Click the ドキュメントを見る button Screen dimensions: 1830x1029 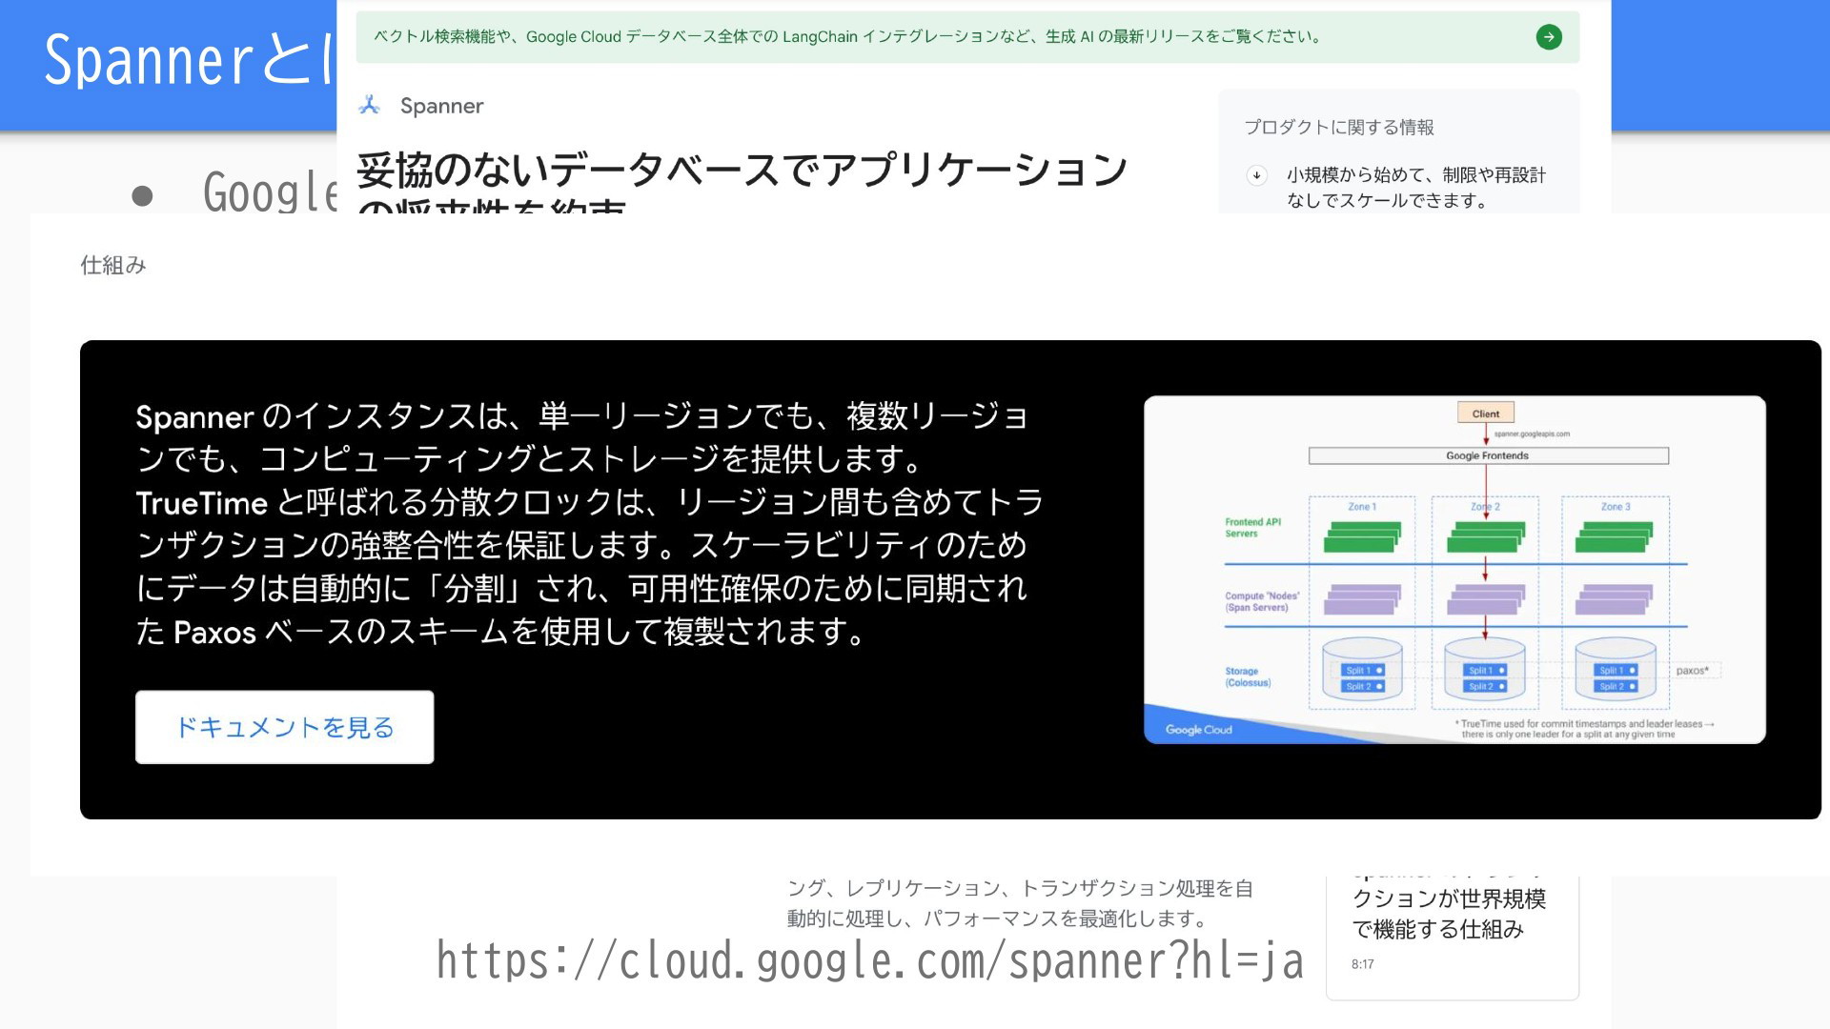[284, 727]
